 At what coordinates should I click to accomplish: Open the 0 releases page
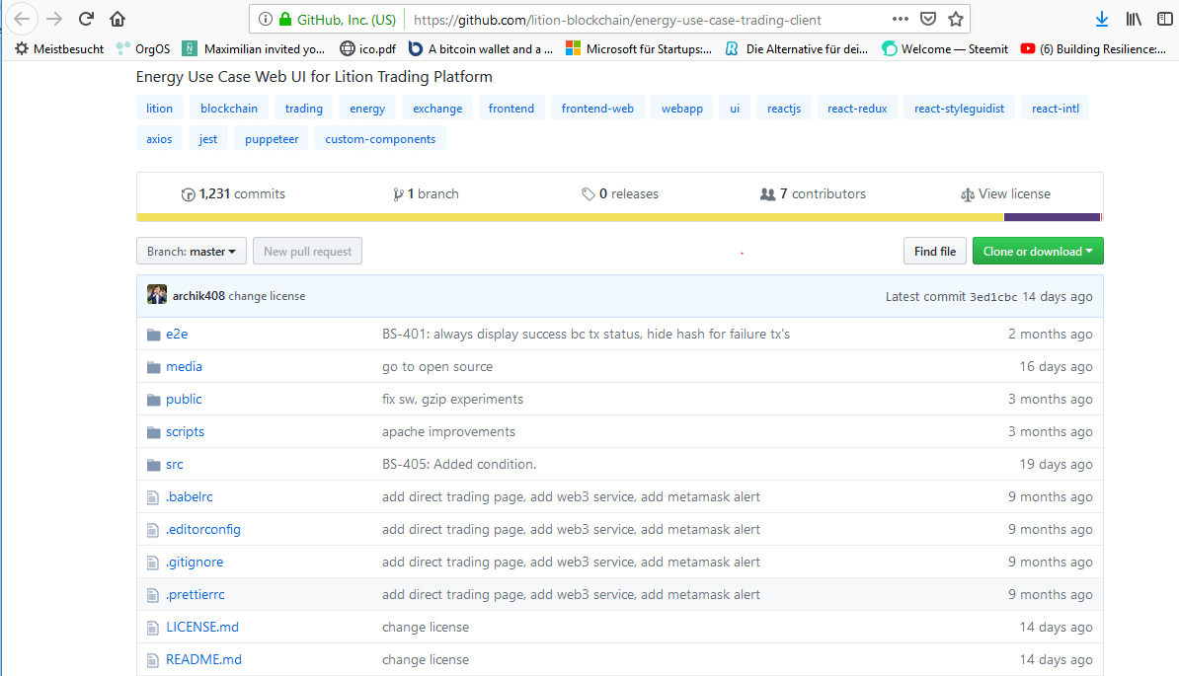click(620, 193)
